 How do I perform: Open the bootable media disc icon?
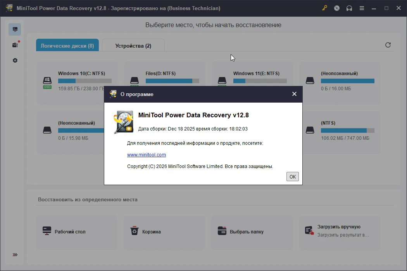[337, 8]
